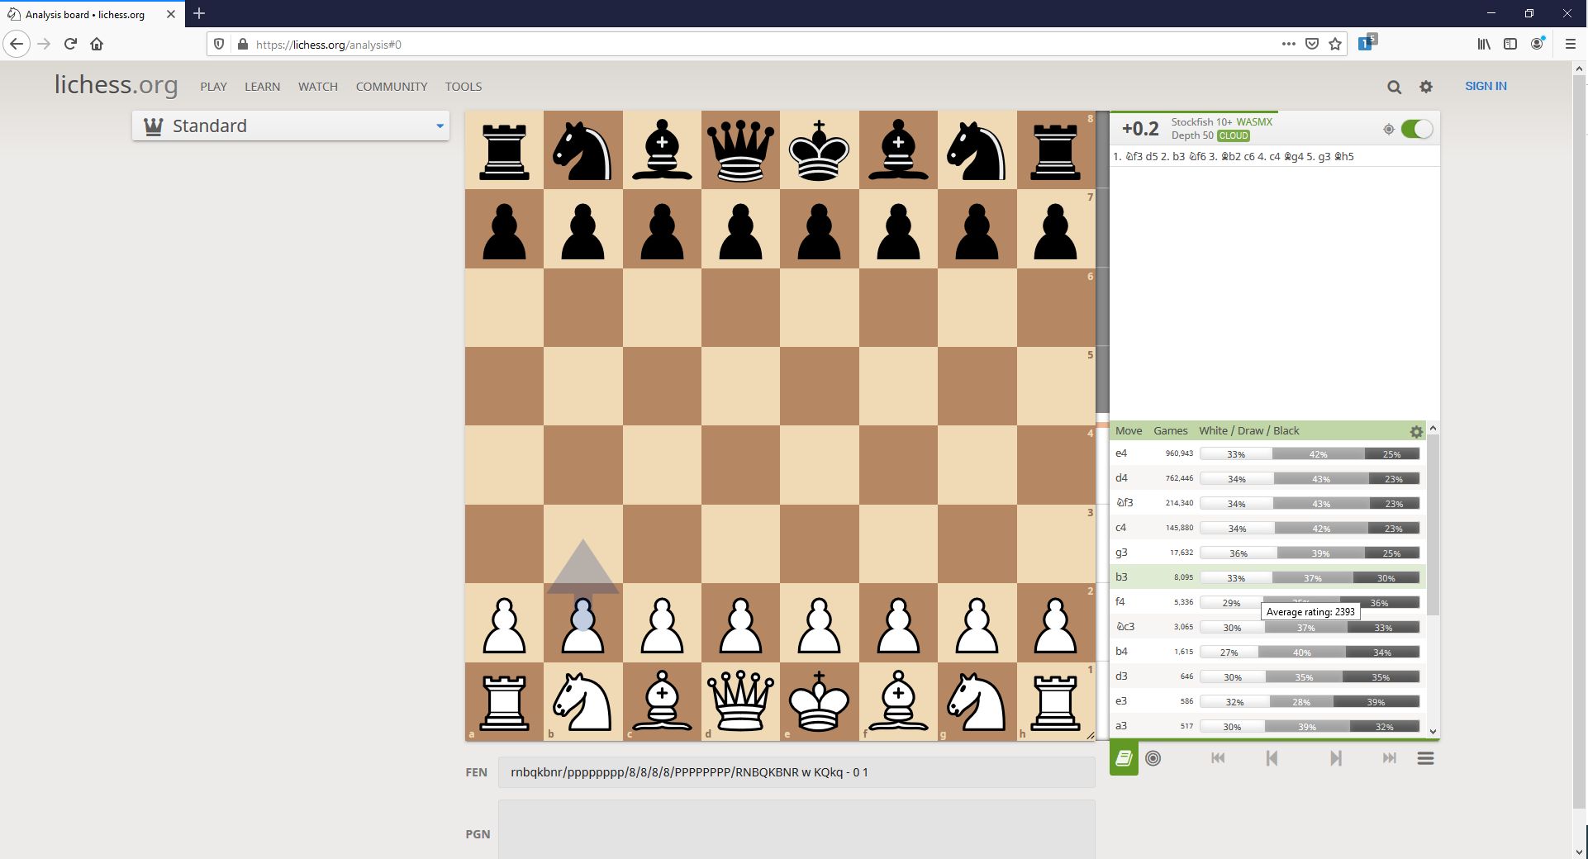Open the opening explorer settings gear
Image resolution: width=1588 pixels, height=859 pixels.
(x=1416, y=431)
